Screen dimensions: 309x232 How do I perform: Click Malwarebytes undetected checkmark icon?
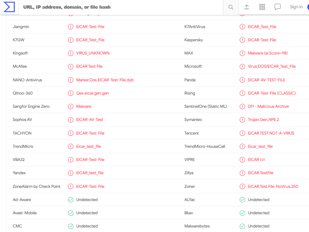[x=242, y=226]
